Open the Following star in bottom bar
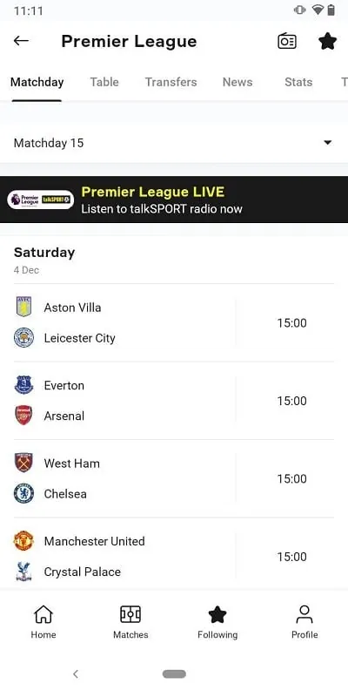The width and height of the screenshot is (348, 697). pyautogui.click(x=217, y=621)
